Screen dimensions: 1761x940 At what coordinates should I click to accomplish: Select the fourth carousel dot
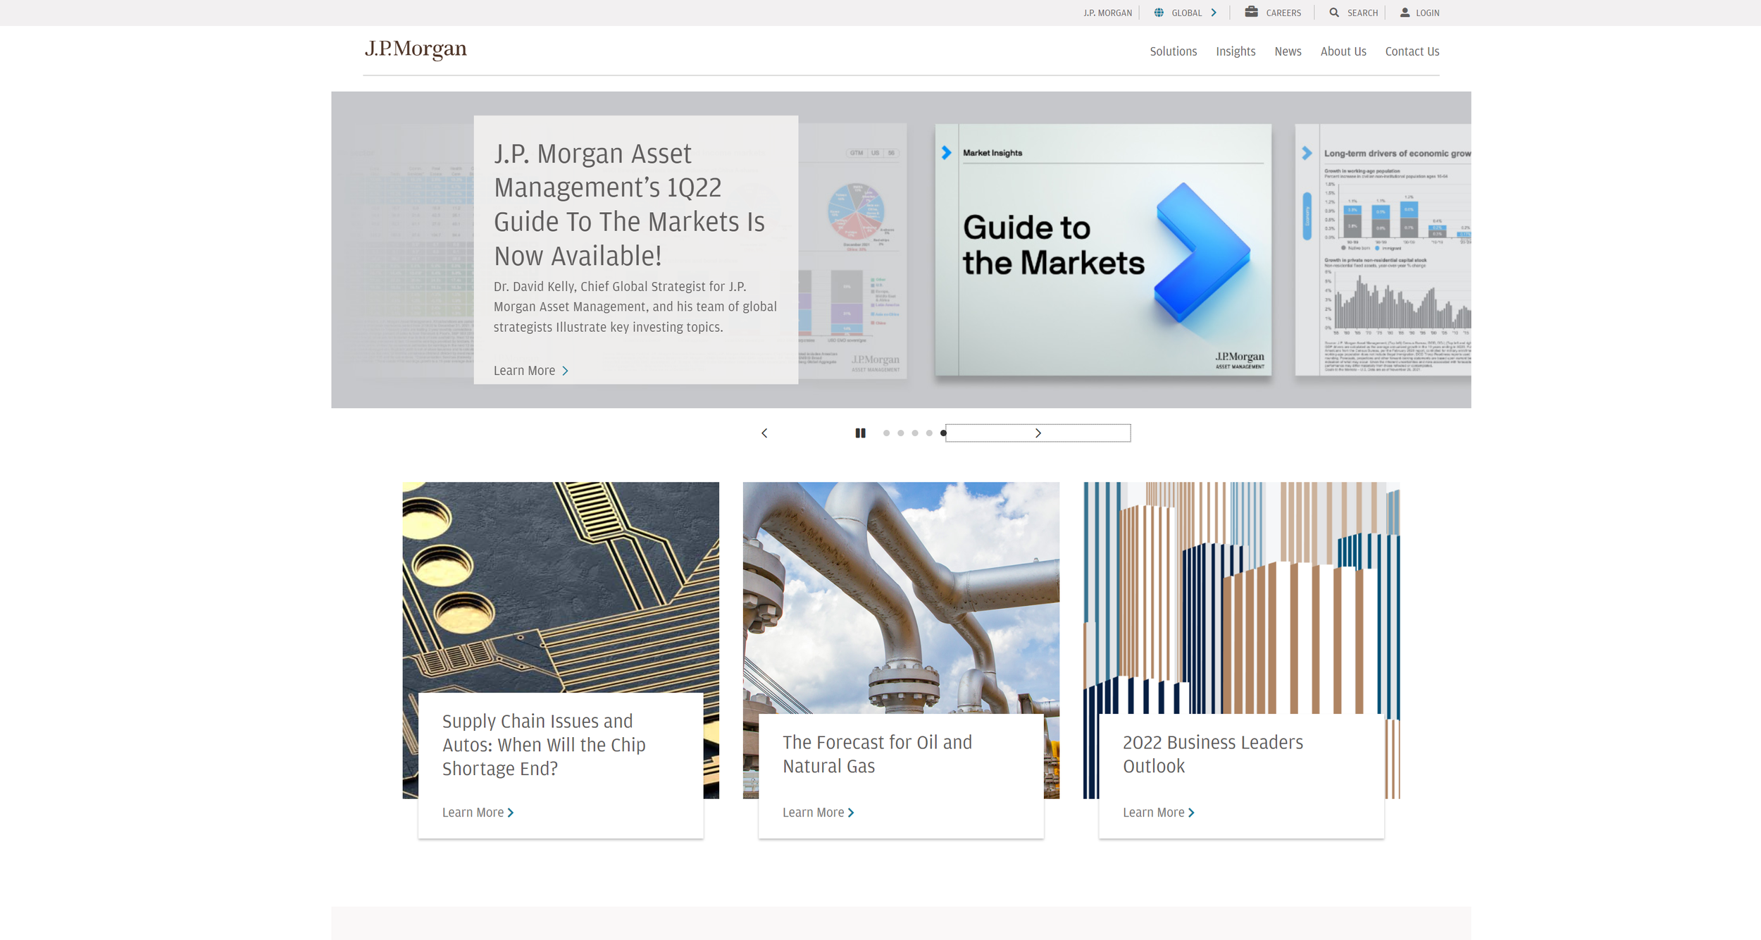pyautogui.click(x=929, y=433)
